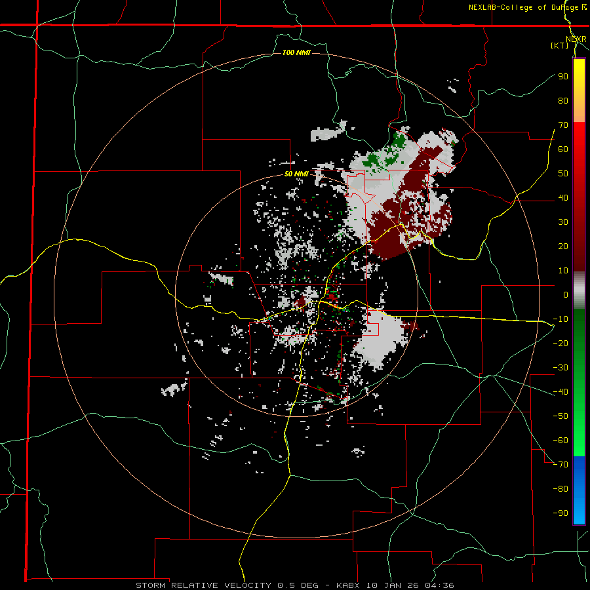The image size is (590, 590).
Task: Click the 30 value on velocity scale
Action: point(563,222)
